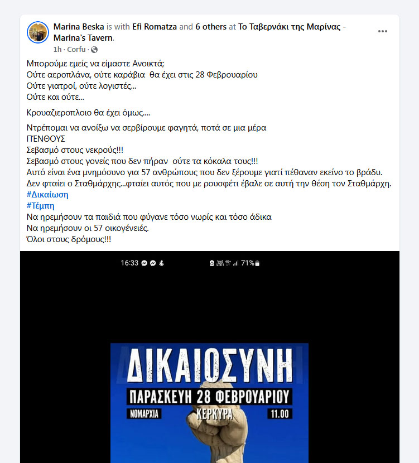Click the 16:33 clock in image
This screenshot has height=463, width=419.
click(129, 263)
